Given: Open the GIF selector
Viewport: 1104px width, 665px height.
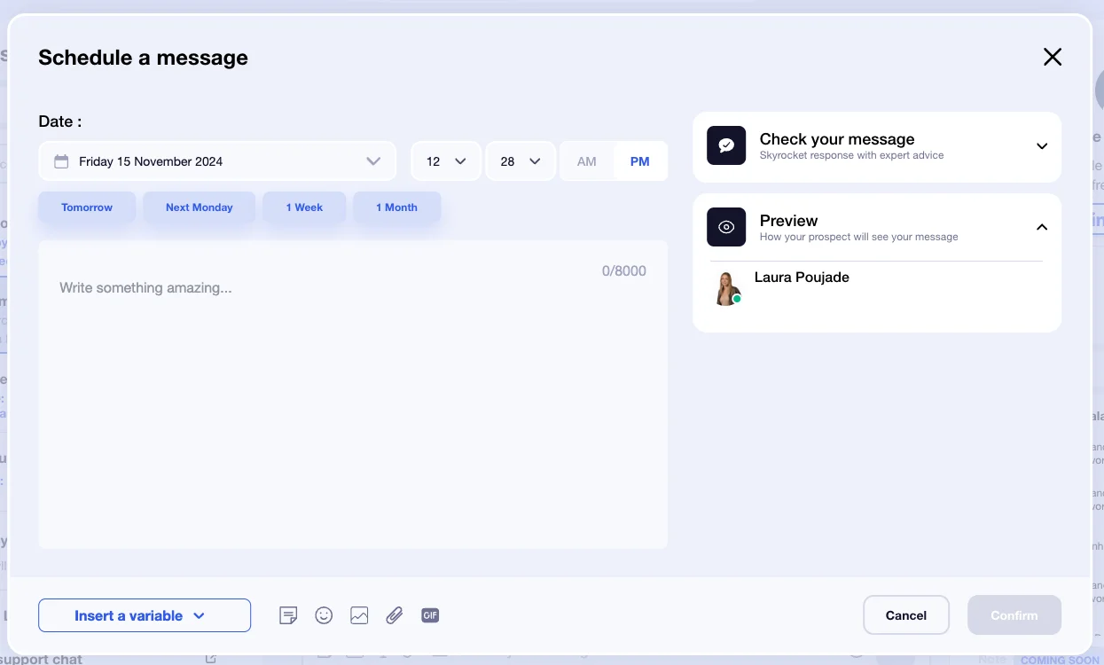Looking at the screenshot, I should (x=430, y=615).
